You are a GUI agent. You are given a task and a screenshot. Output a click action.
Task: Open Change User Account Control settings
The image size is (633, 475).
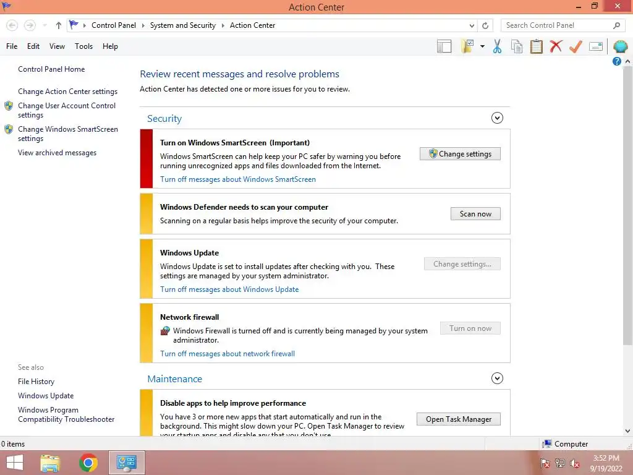(67, 110)
